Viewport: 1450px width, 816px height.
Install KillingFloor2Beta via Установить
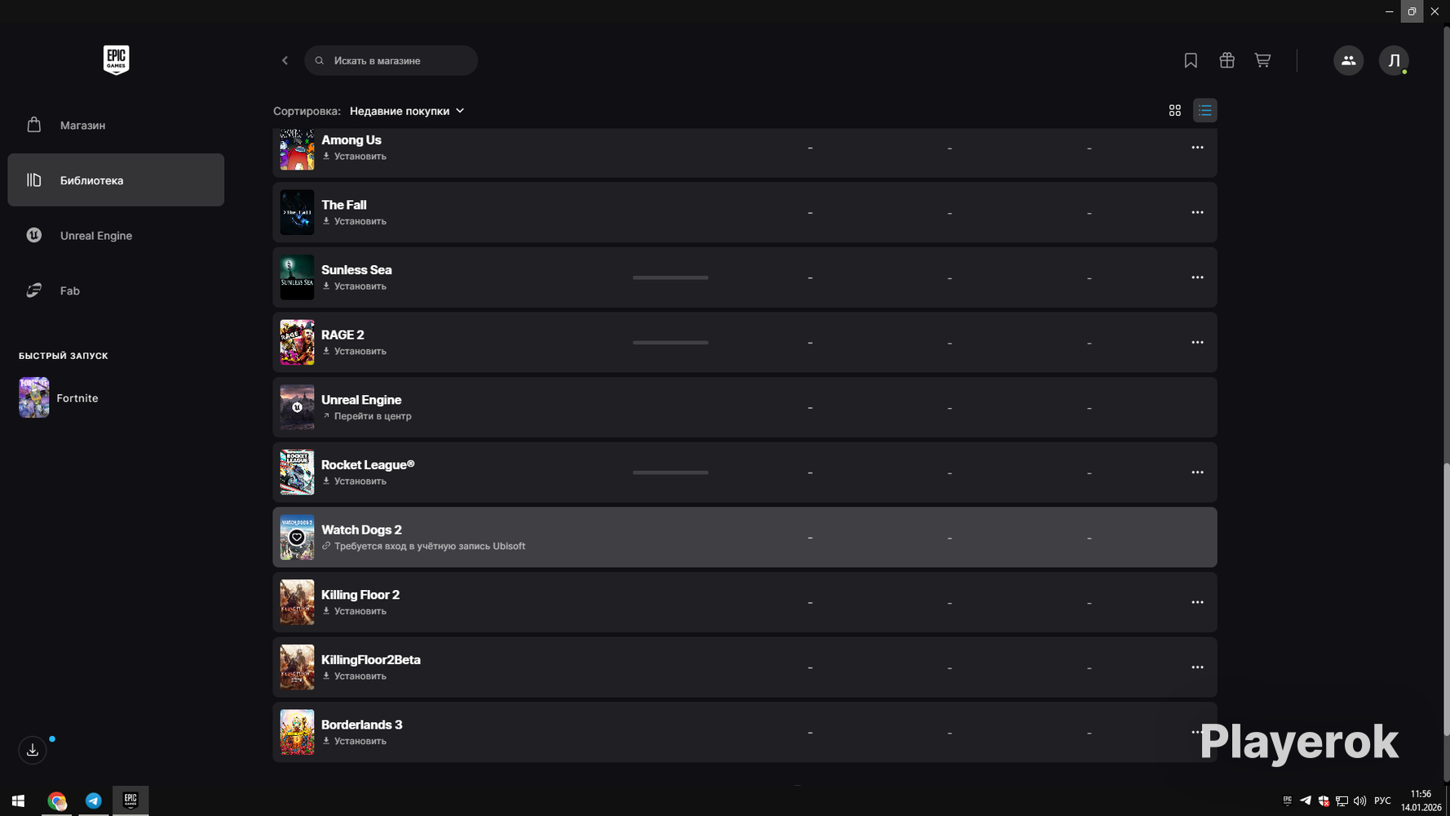point(355,676)
